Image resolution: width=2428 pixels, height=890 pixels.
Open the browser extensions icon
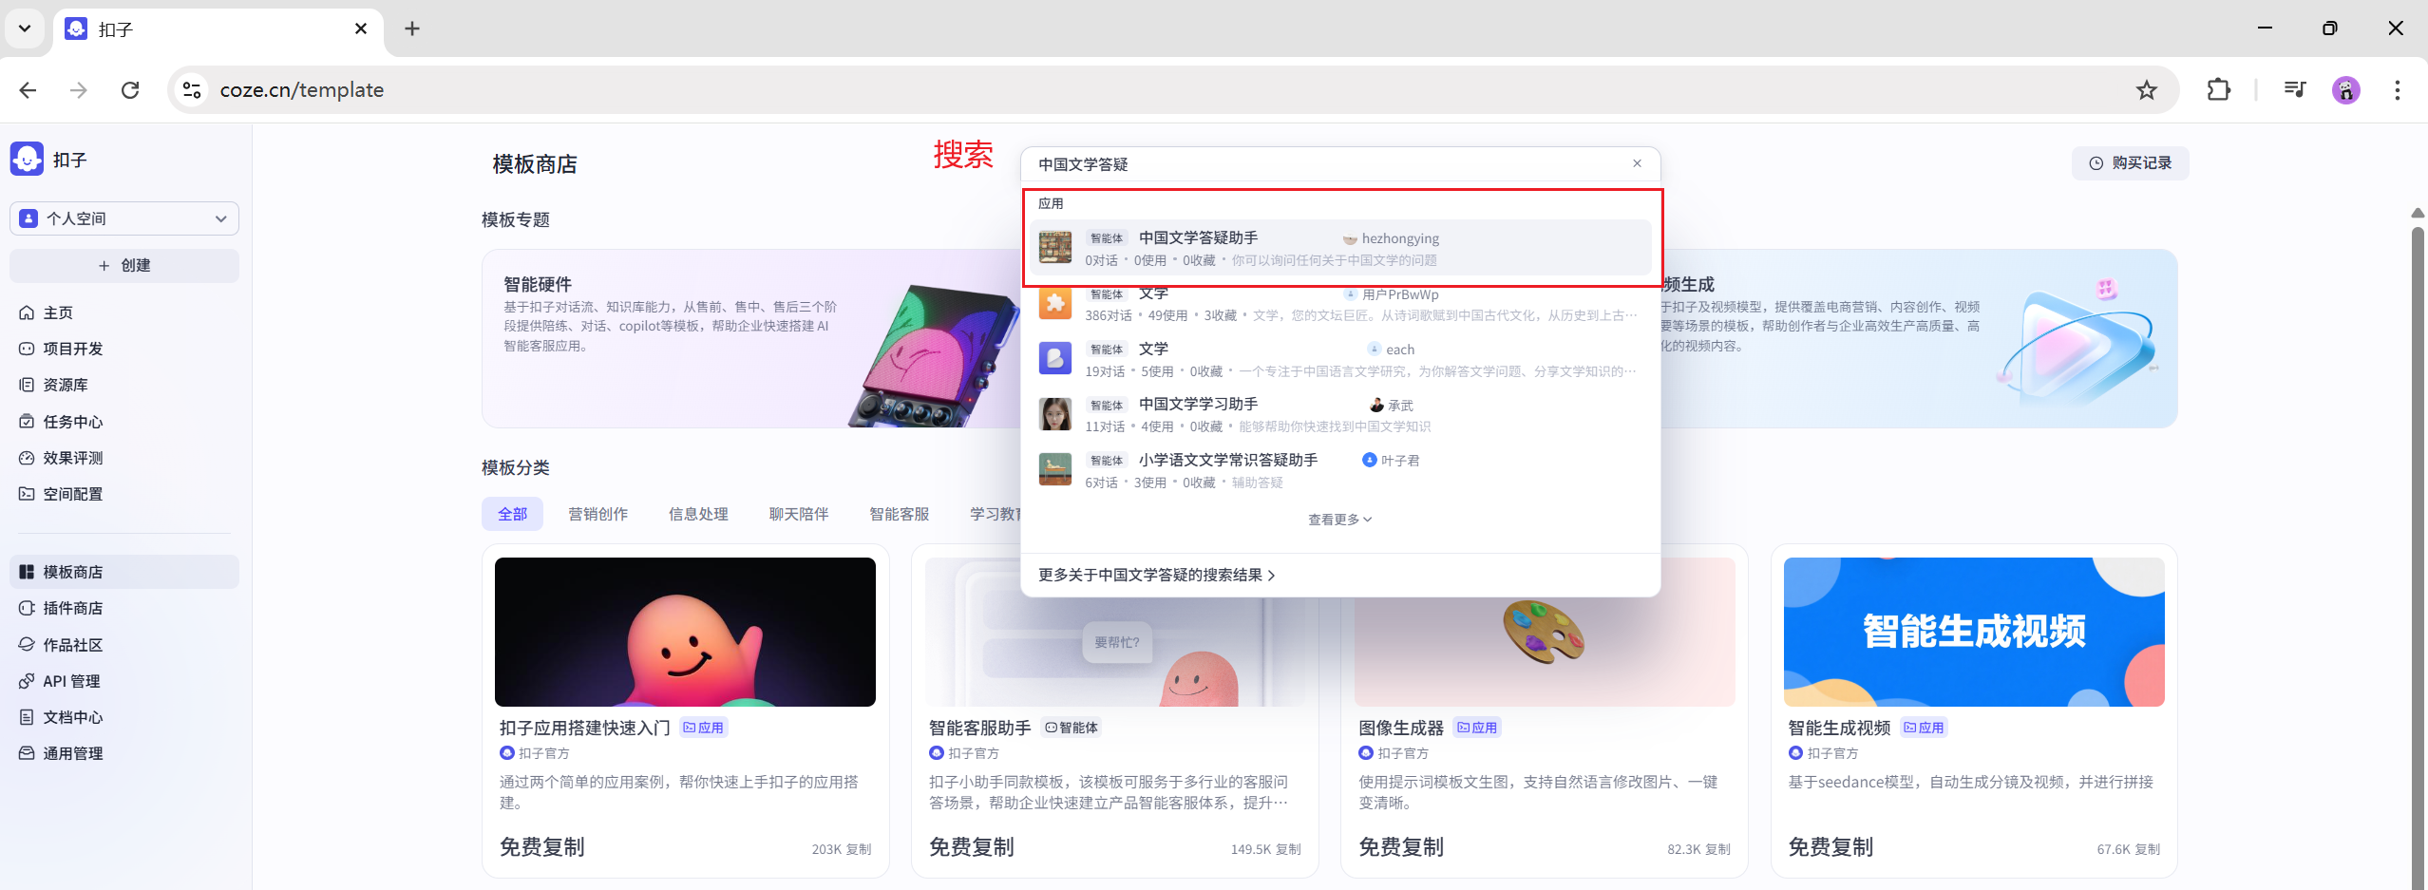[x=2218, y=89]
